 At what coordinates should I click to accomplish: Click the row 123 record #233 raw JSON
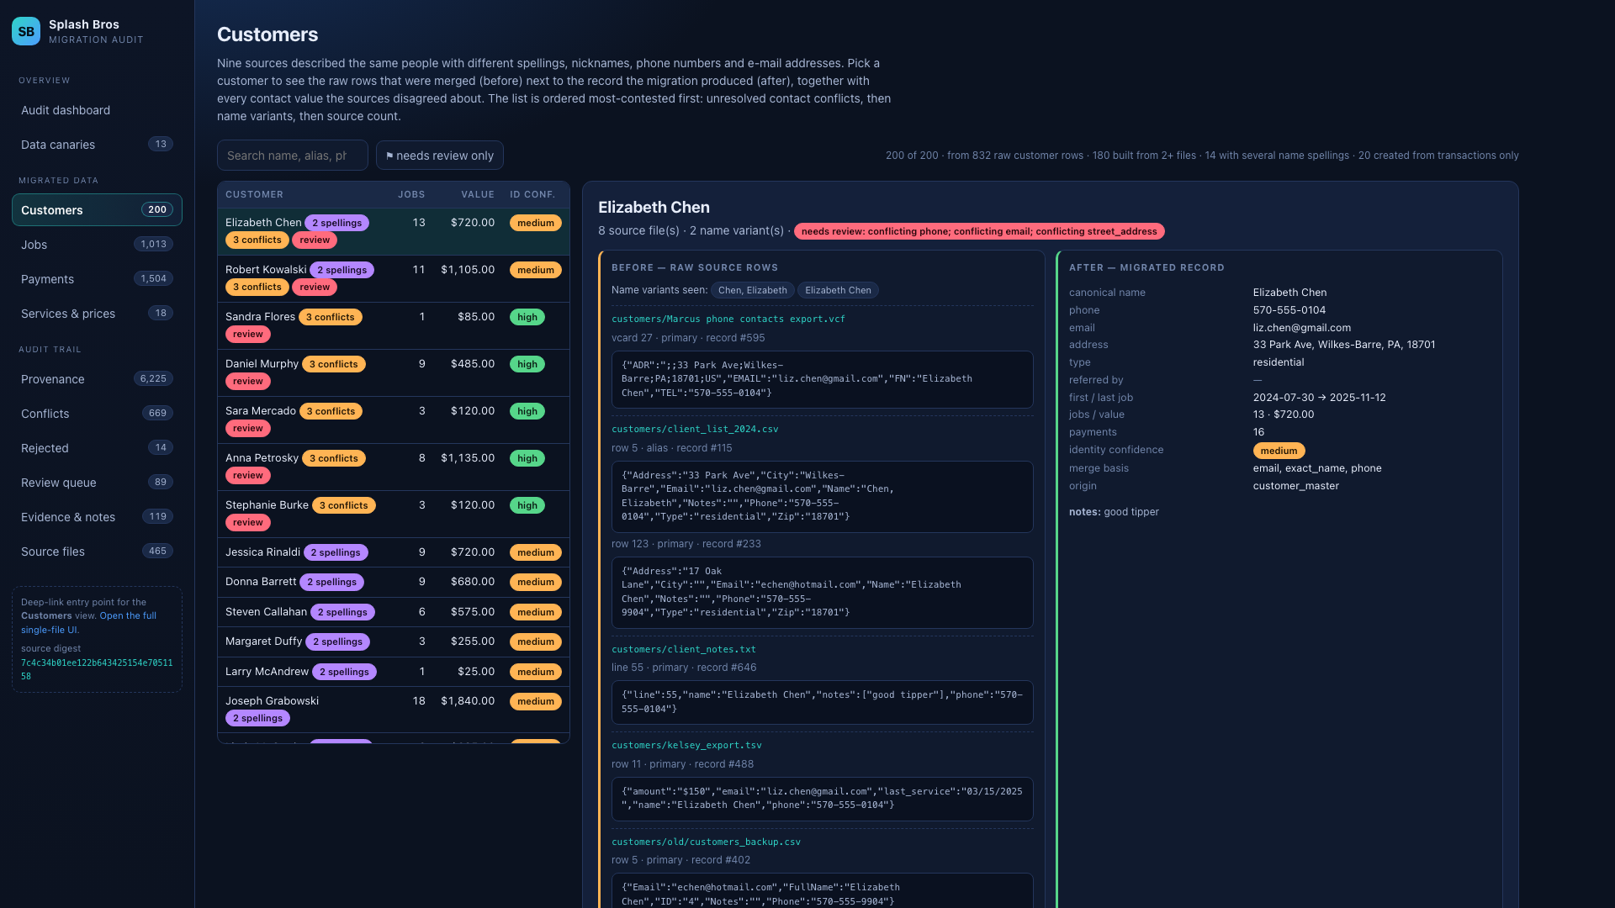[822, 593]
